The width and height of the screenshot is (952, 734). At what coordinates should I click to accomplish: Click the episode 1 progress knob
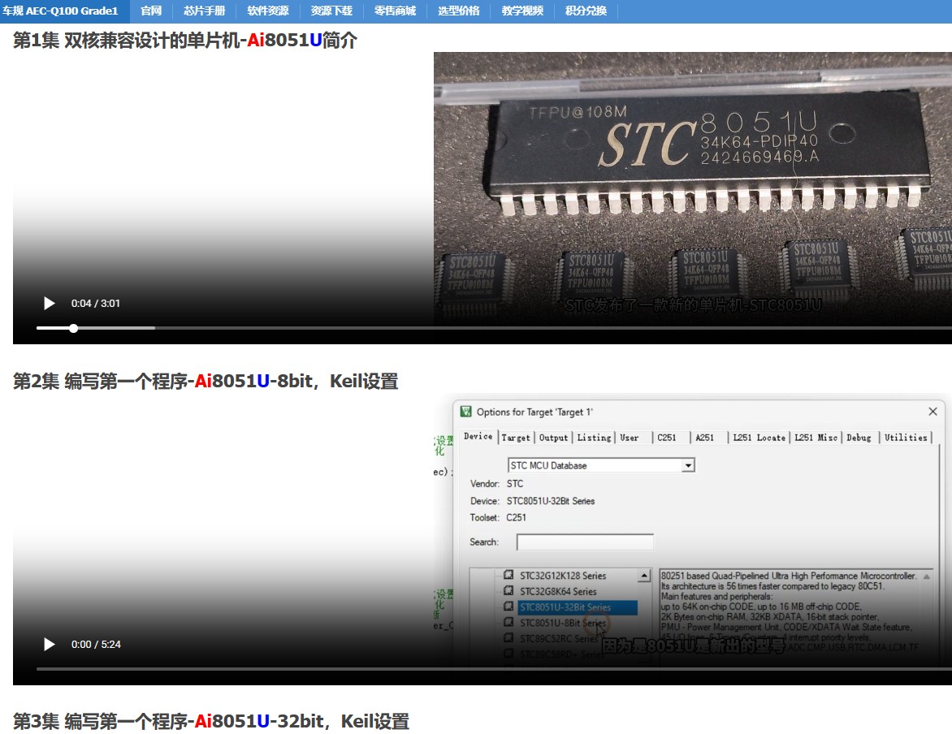click(x=73, y=329)
